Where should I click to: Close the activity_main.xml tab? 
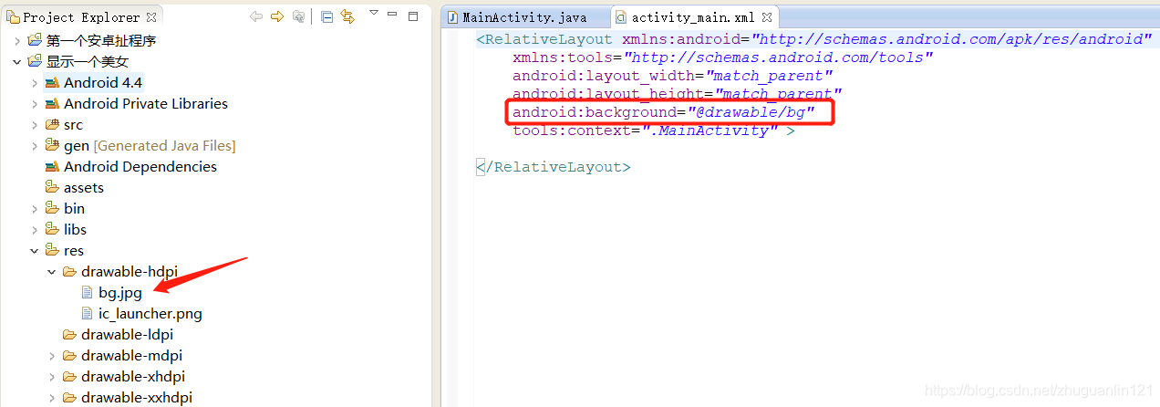(x=768, y=16)
